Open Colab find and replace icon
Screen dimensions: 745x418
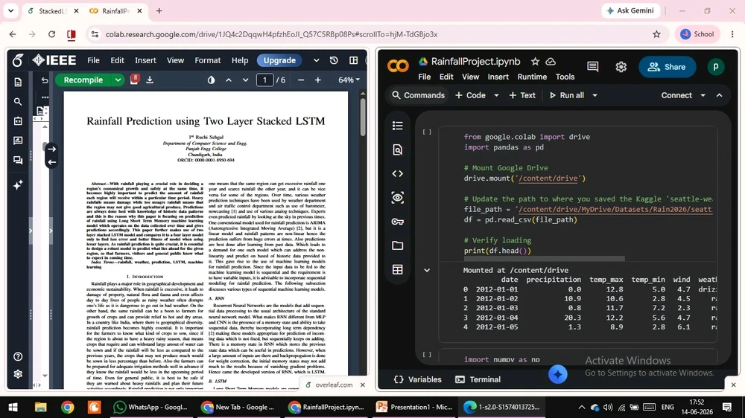point(398,150)
